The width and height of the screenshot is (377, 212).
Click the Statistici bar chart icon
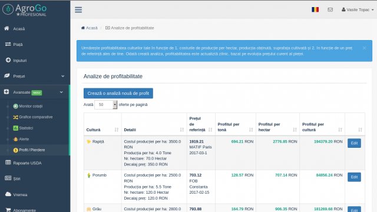coord(16,128)
